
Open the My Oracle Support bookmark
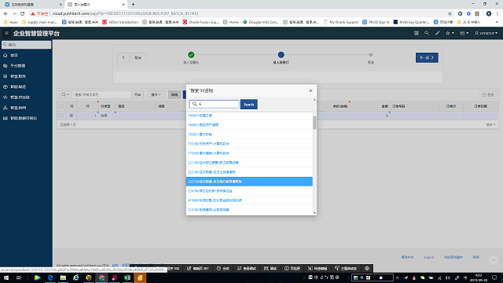[340, 22]
